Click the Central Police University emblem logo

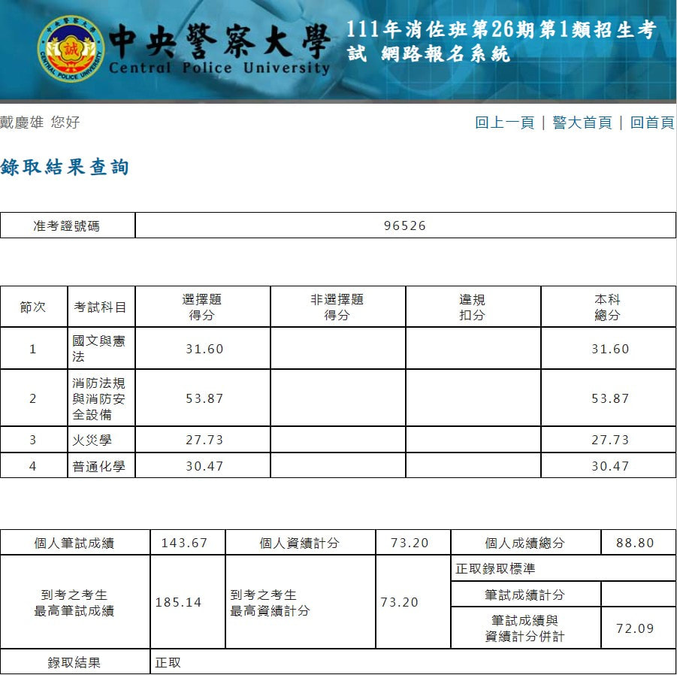[x=71, y=50]
